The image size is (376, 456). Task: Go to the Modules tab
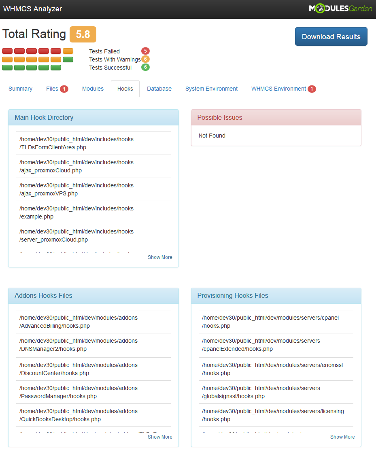[93, 89]
